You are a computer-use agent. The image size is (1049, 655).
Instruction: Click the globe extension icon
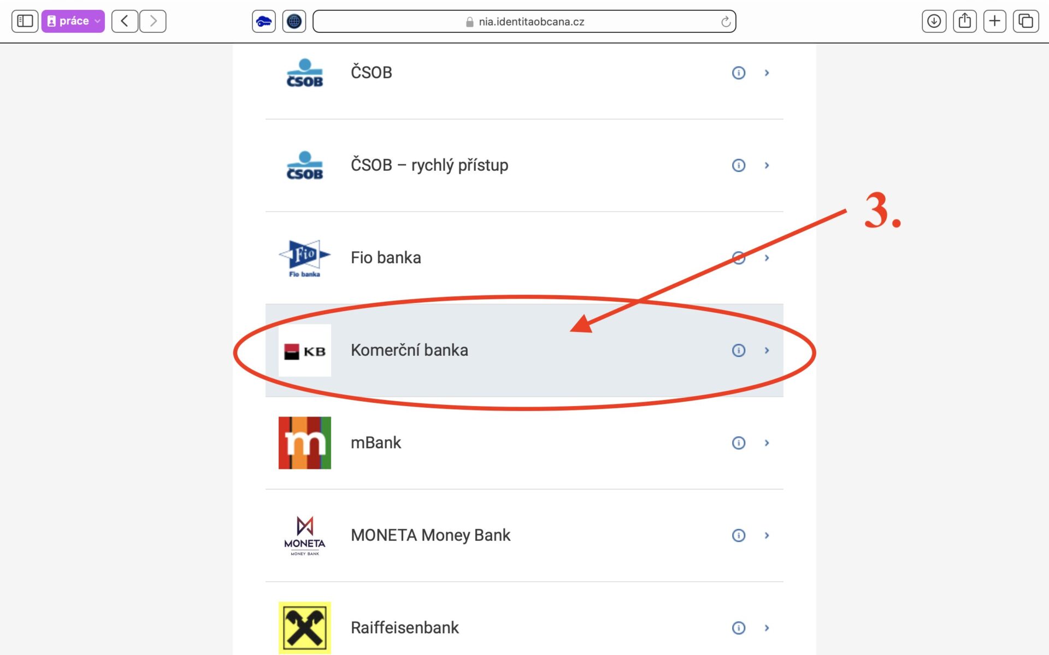pyautogui.click(x=294, y=21)
